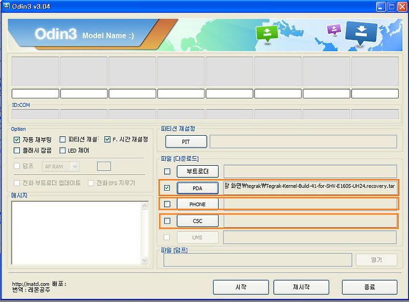
Task: Click the message box scroll down arrow
Action: click(144, 261)
